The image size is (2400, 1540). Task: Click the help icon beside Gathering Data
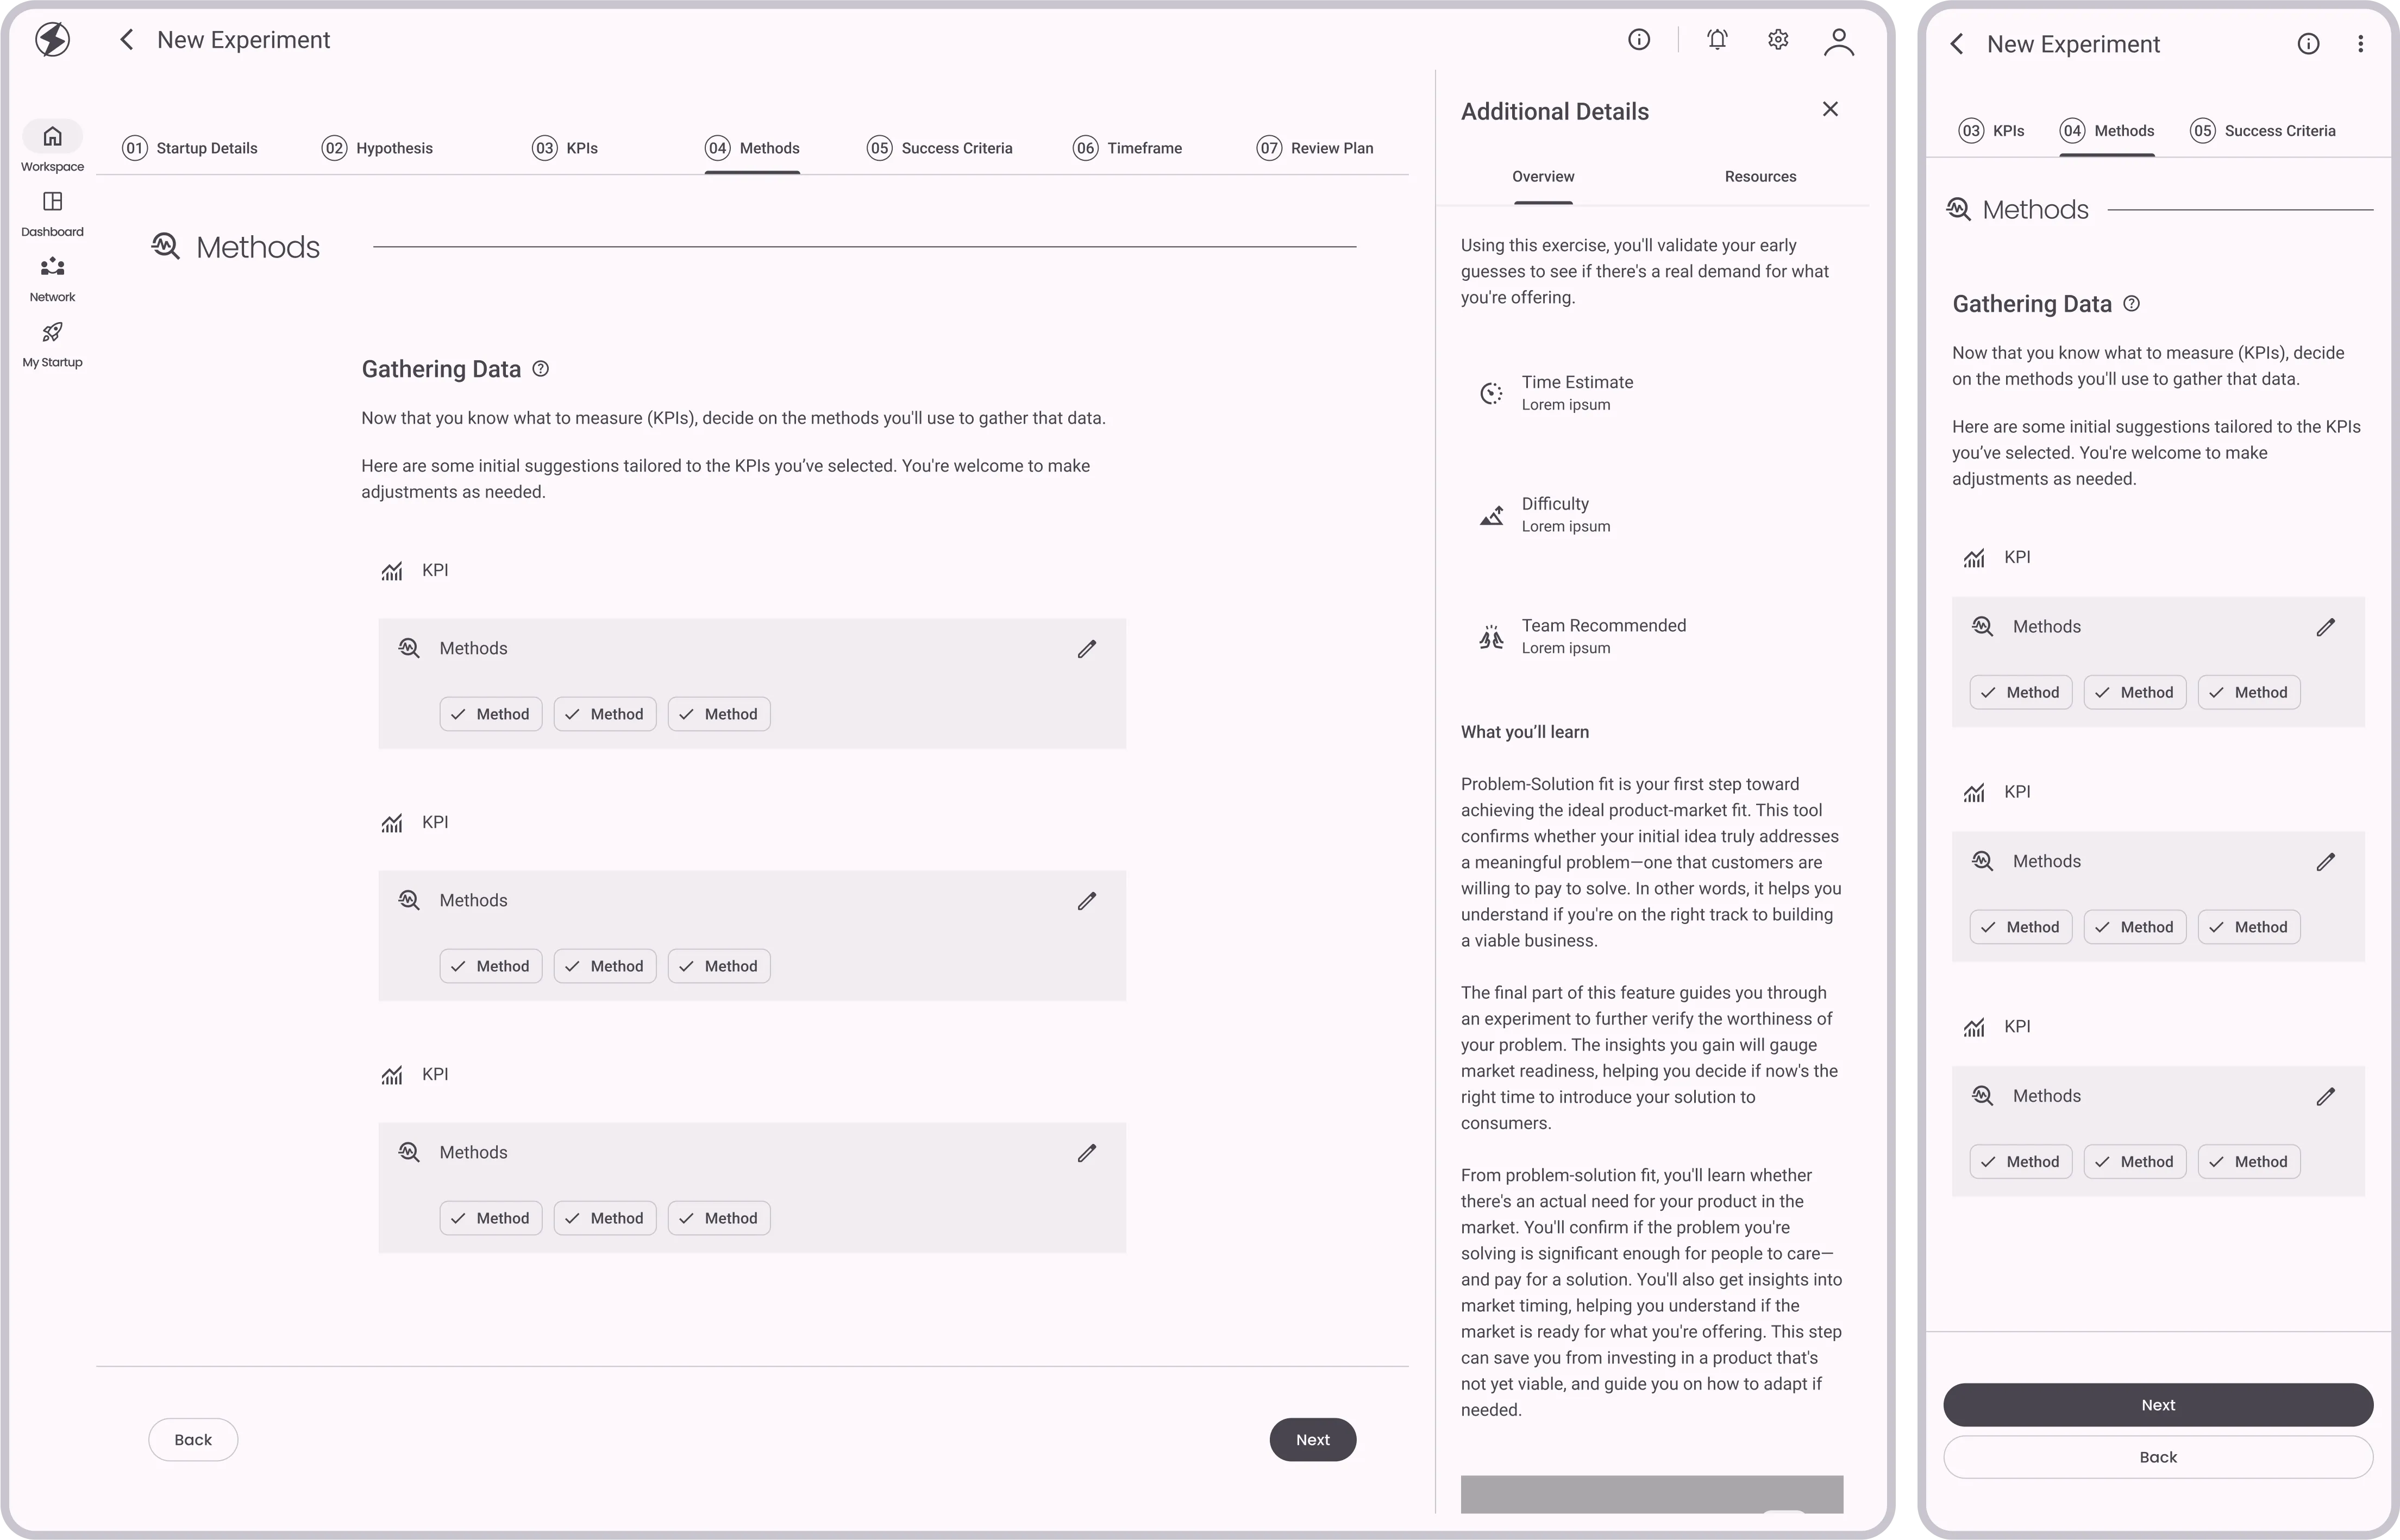[x=540, y=369]
